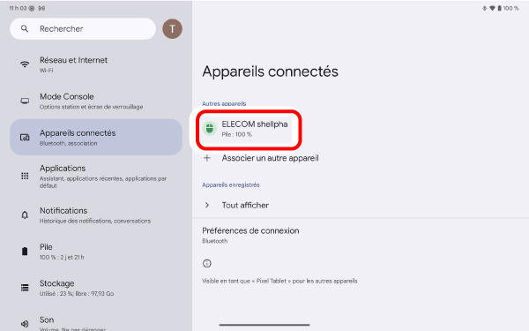529x331 pixels.
Task: Click the Rechercher search field
Action: tap(83, 29)
